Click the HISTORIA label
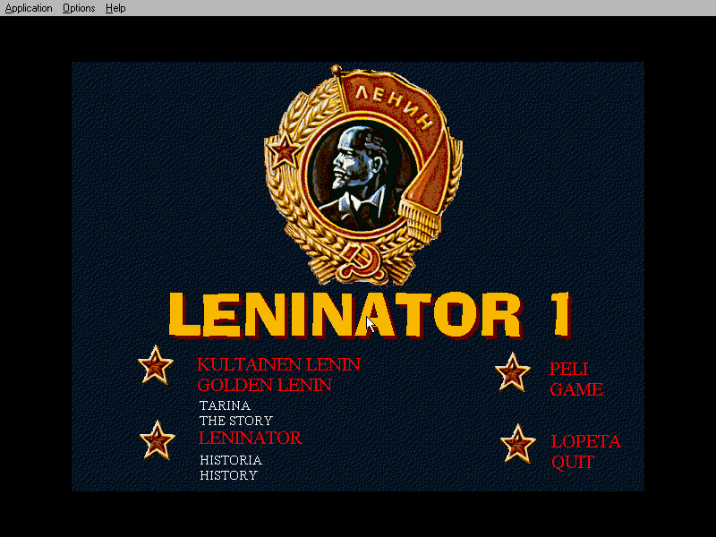716x537 pixels. coord(231,460)
